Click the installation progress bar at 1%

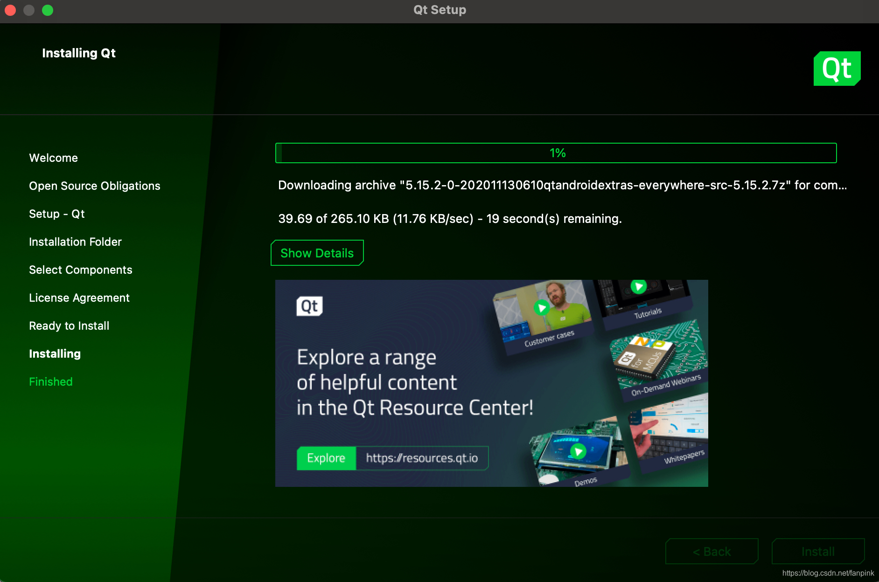pyautogui.click(x=556, y=153)
